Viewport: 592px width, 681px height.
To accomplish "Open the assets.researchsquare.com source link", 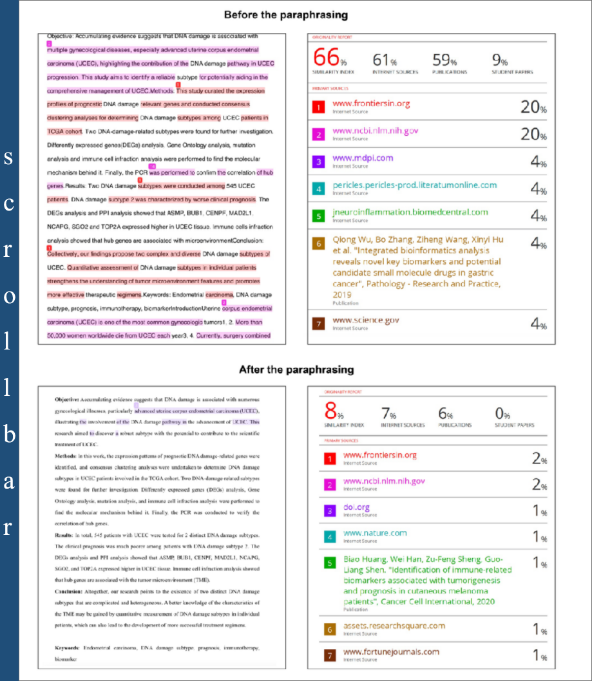I will [x=394, y=626].
